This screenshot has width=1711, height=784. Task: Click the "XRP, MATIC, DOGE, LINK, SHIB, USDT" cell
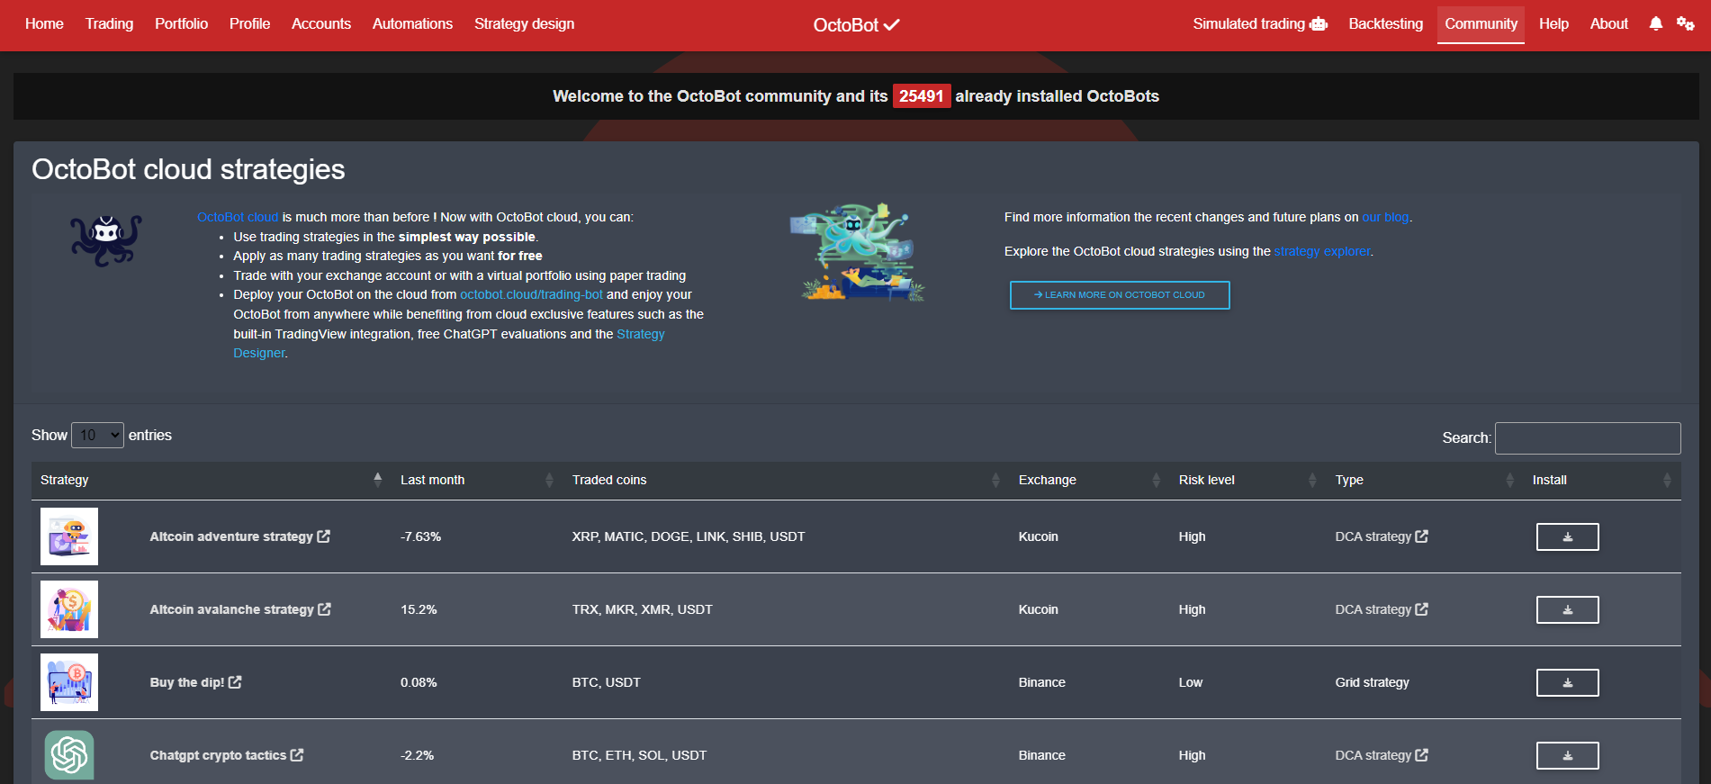pos(689,536)
